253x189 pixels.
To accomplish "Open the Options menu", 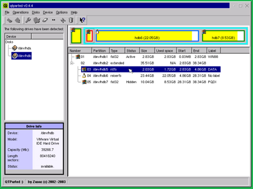I will click(62, 13).
